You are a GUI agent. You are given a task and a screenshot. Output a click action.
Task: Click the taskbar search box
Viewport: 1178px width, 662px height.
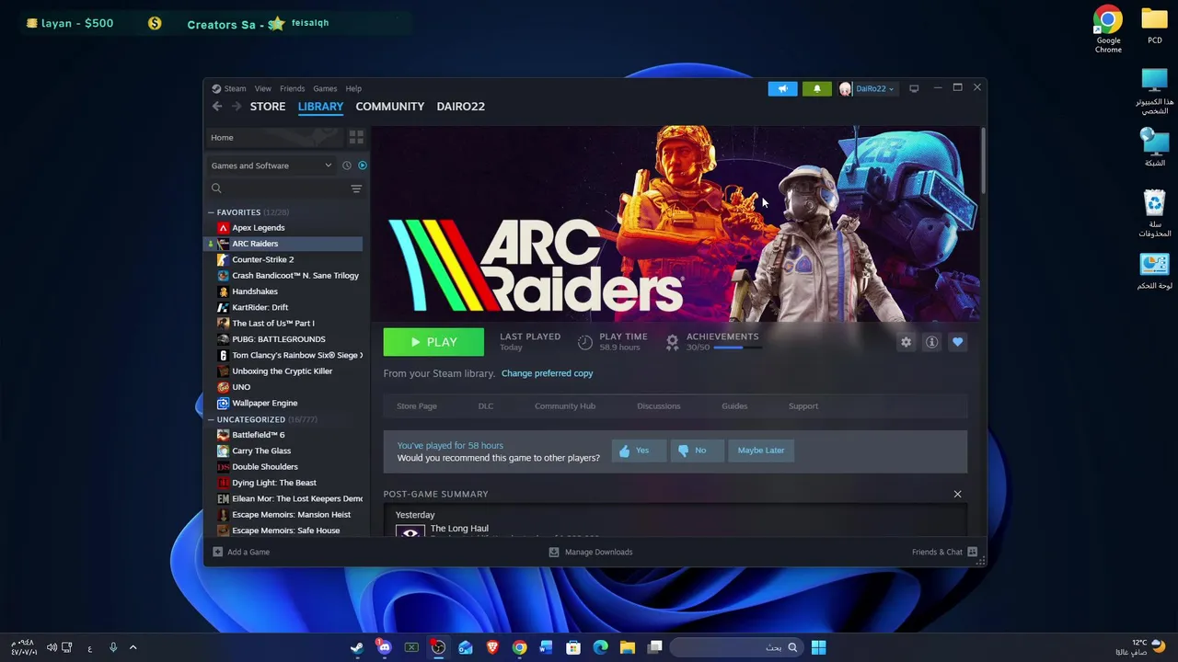(735, 647)
